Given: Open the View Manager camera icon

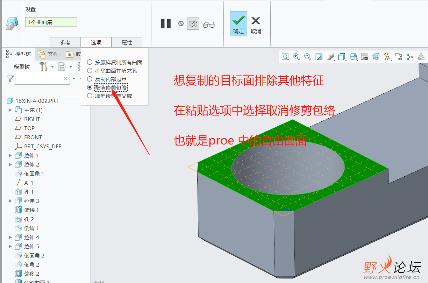Looking at the screenshot, I should click(365, 57).
